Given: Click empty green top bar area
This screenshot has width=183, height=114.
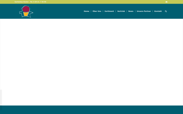Looking at the screenshot, I should [x=105, y=2].
